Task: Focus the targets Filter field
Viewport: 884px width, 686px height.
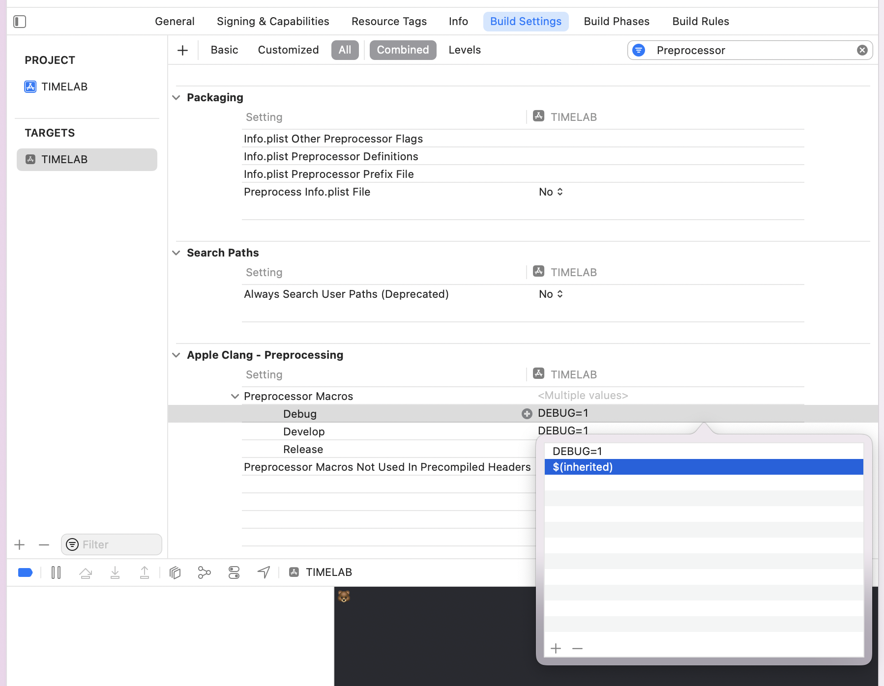Action: coord(112,544)
